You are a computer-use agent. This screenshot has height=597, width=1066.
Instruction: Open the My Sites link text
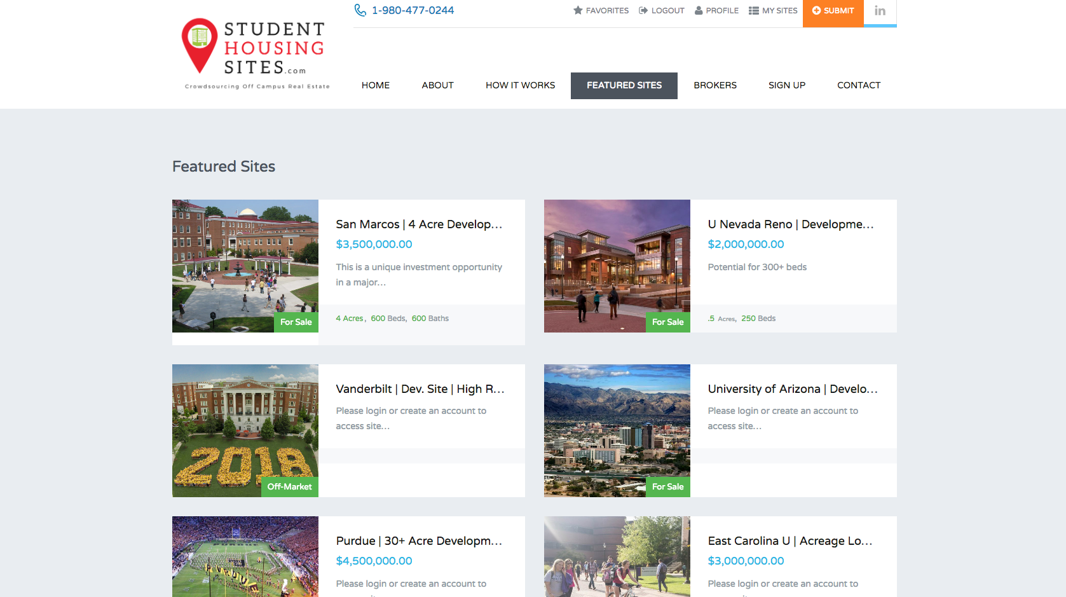pyautogui.click(x=780, y=11)
